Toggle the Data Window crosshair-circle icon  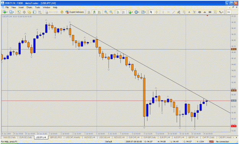pos(24,12)
